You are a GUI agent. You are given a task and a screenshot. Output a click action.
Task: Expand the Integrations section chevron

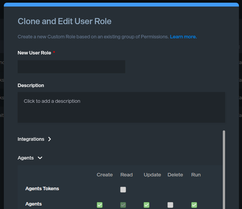pos(50,139)
